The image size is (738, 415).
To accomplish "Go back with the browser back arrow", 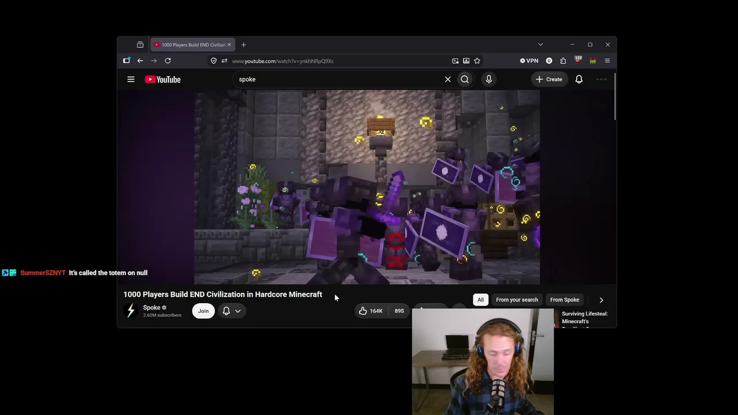I will coord(140,61).
